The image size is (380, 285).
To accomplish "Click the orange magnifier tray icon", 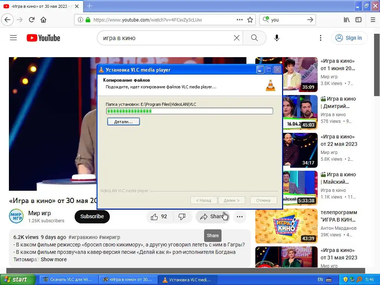I will [x=359, y=279].
